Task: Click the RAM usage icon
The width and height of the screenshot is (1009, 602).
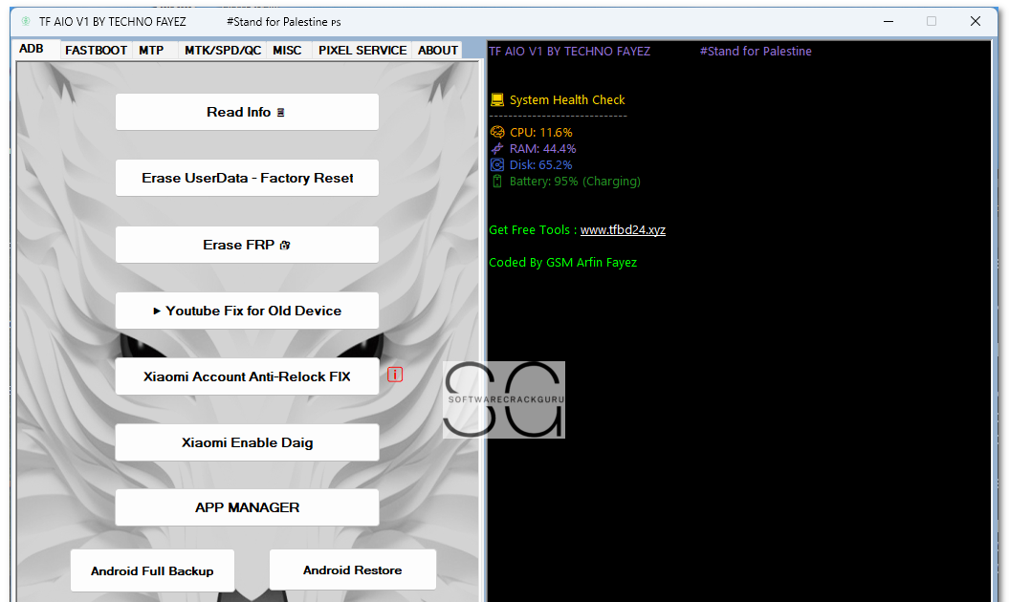Action: click(496, 148)
